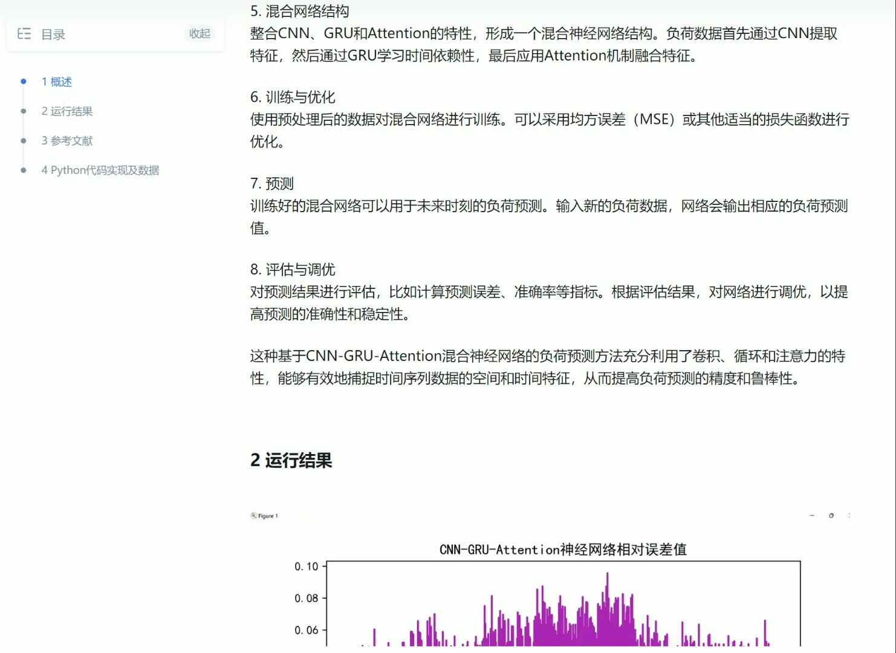Toggle the active state of 1 概述 entry
This screenshot has height=653, width=896.
[56, 82]
